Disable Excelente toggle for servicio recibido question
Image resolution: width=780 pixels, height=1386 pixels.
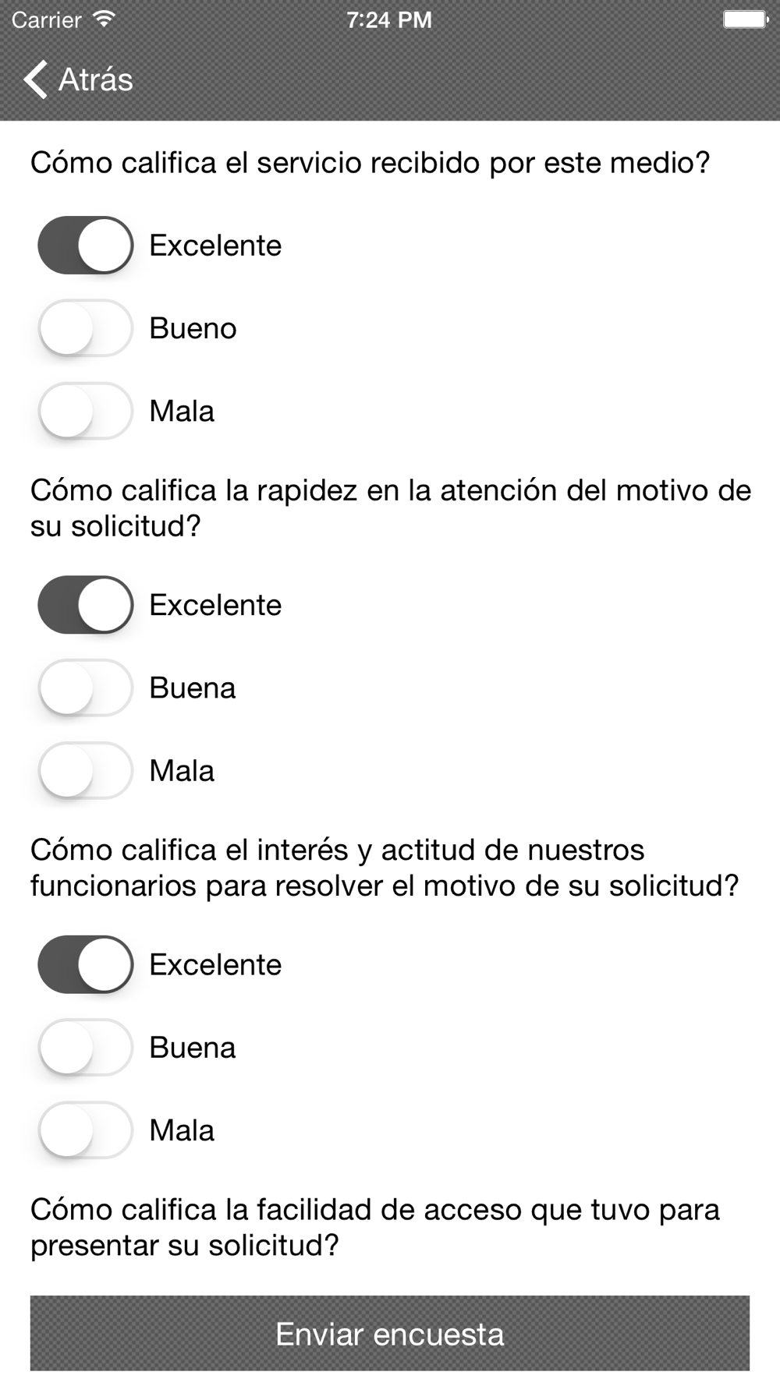click(86, 246)
